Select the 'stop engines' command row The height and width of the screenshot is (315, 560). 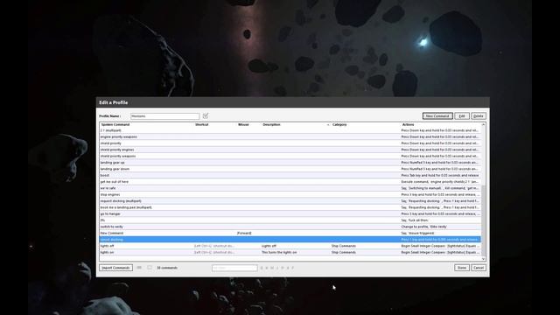pos(290,194)
